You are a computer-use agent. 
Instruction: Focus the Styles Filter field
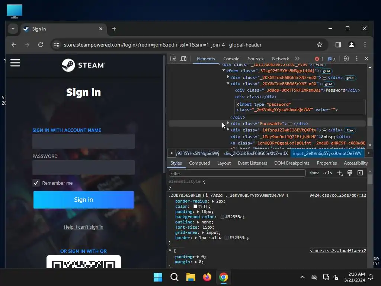[237, 173]
